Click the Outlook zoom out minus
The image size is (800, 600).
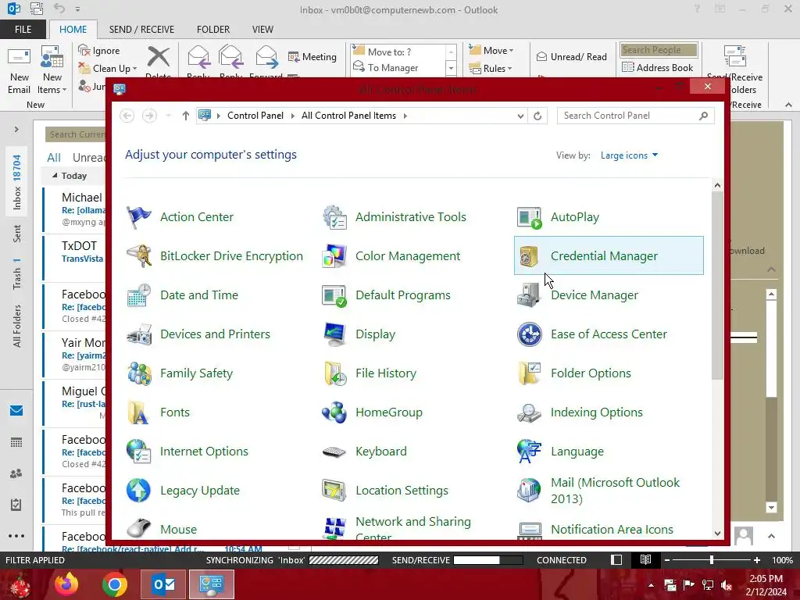pyautogui.click(x=667, y=560)
